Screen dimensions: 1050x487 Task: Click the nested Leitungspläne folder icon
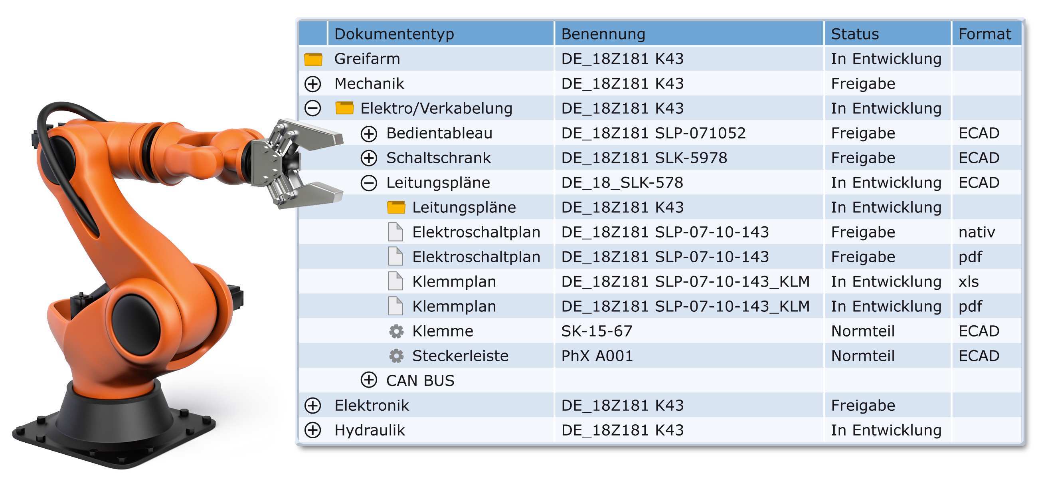pos(396,208)
